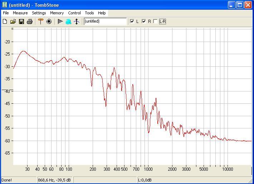Screen dimensions: 254x184
Task: Toggle the R channel checkbox
Action: click(144, 22)
